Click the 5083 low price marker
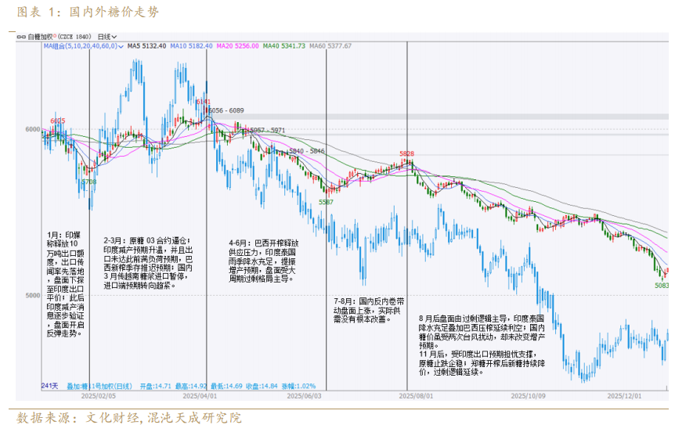The width and height of the screenshot is (675, 425). pos(661,286)
